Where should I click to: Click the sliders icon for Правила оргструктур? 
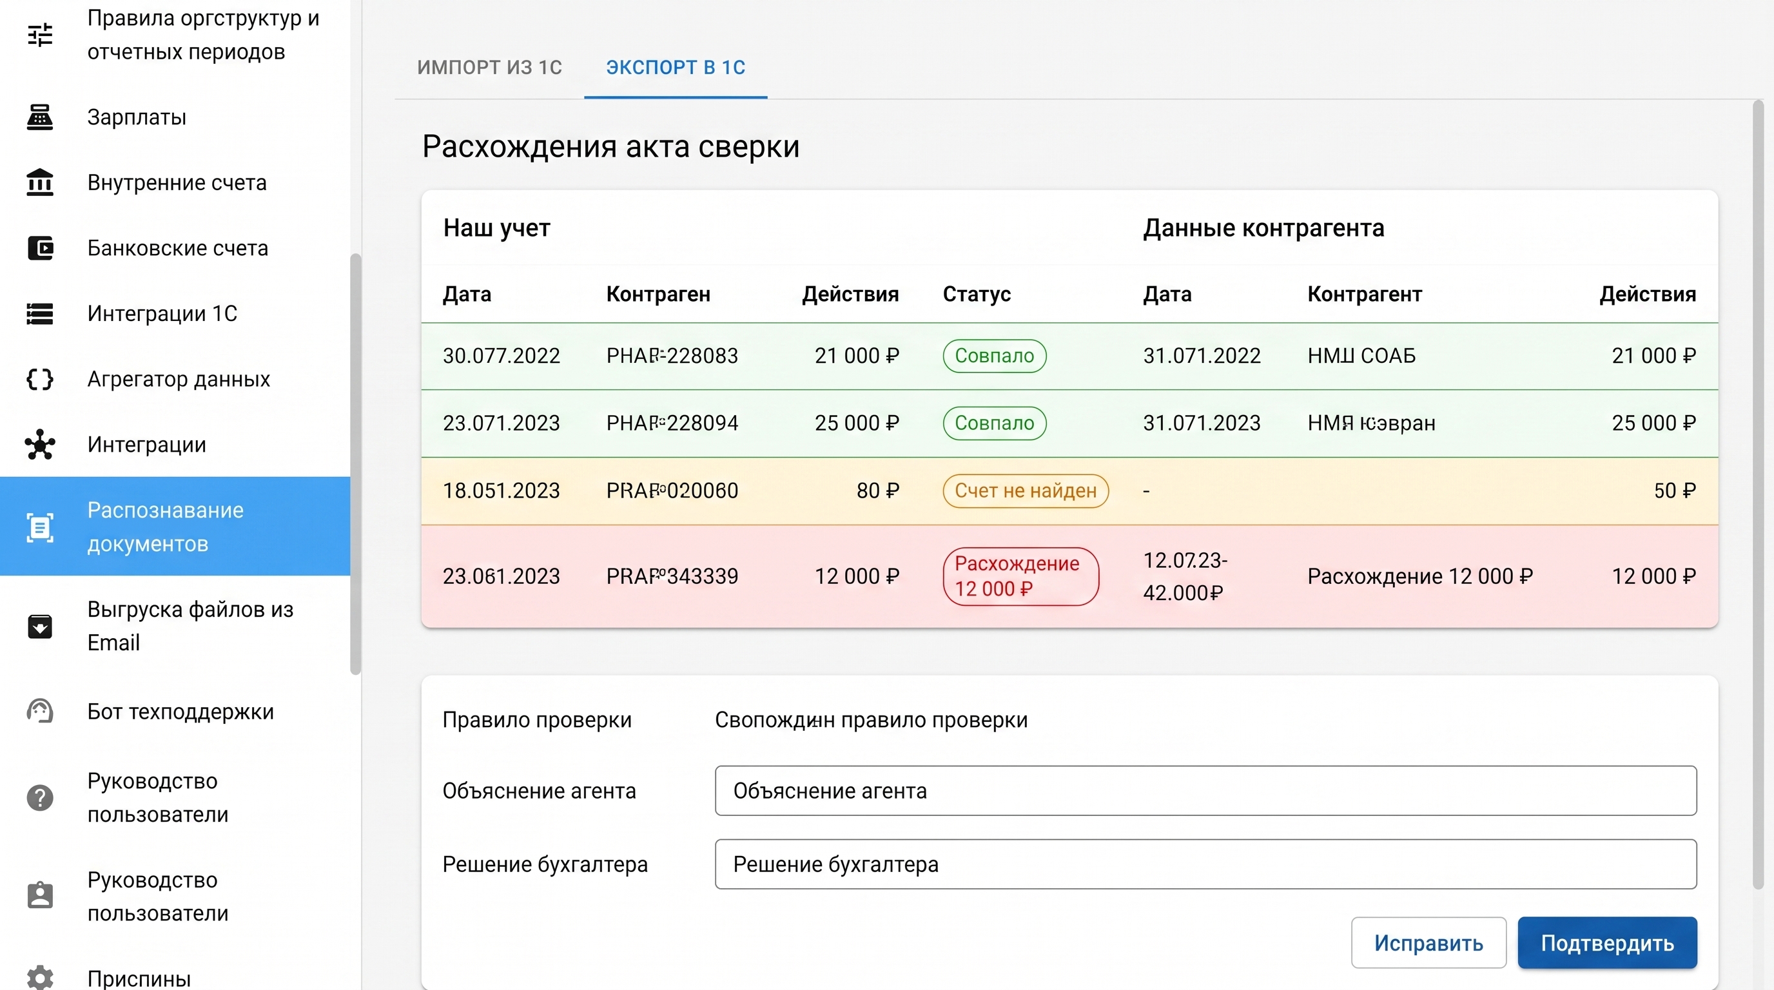point(40,34)
